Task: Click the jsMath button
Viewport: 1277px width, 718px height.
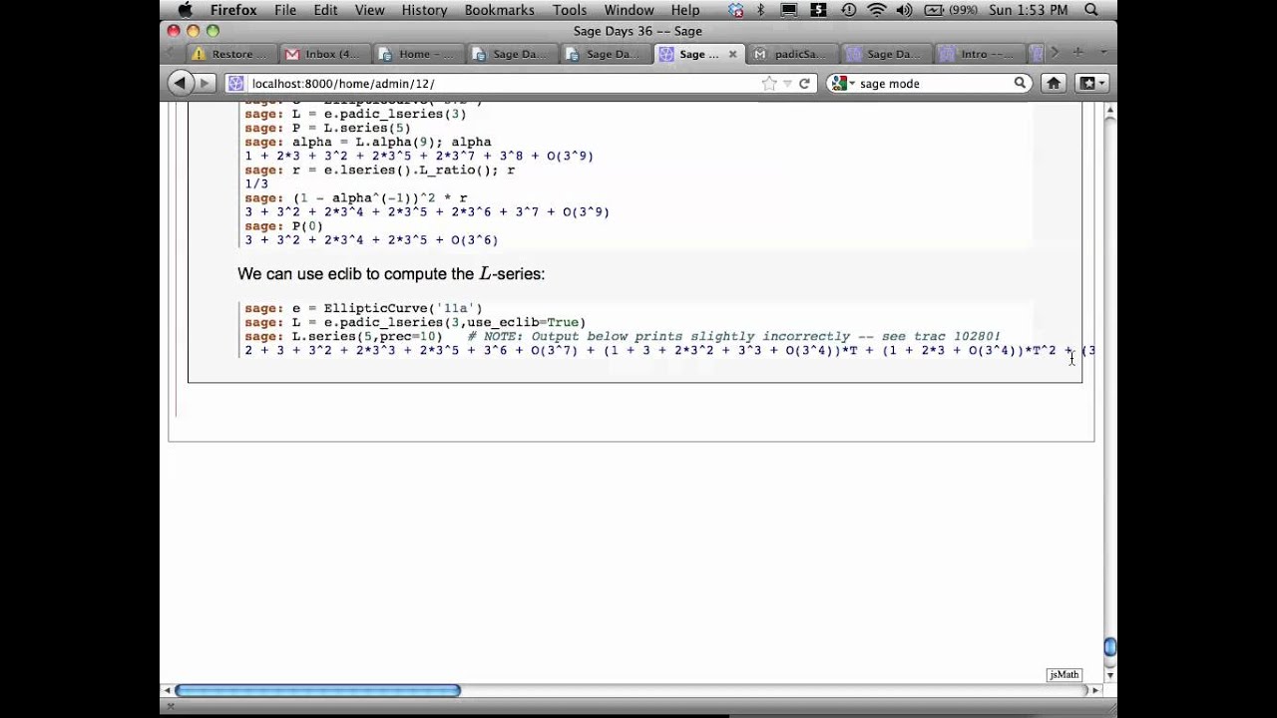Action: tap(1064, 675)
